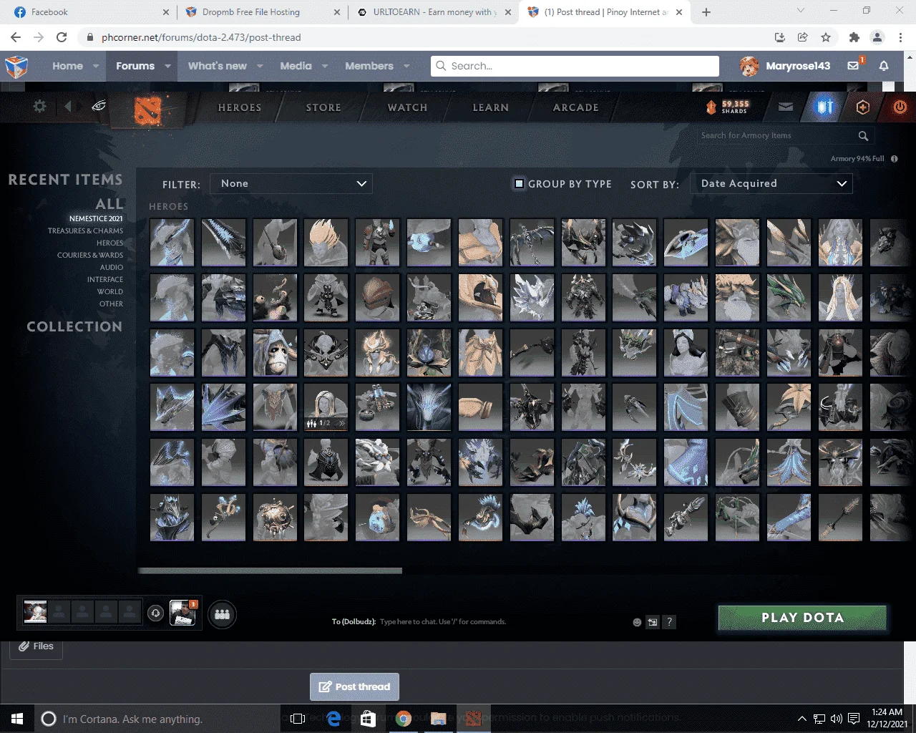Click the red Dota 2 logo
916x733 pixels.
click(148, 110)
